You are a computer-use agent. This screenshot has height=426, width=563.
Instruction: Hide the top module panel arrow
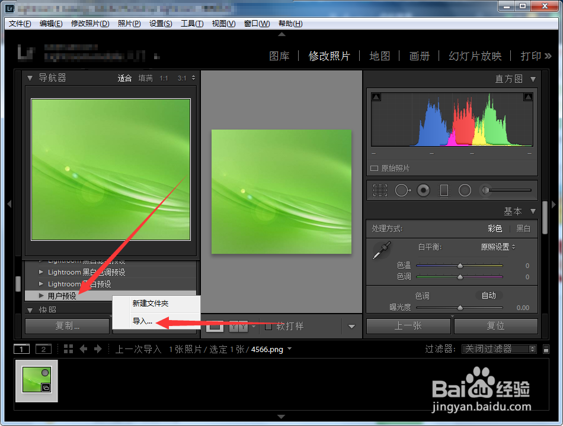pyautogui.click(x=281, y=34)
